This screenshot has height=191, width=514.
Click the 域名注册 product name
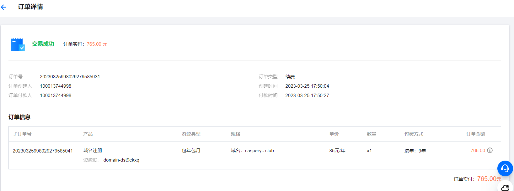[93, 151]
